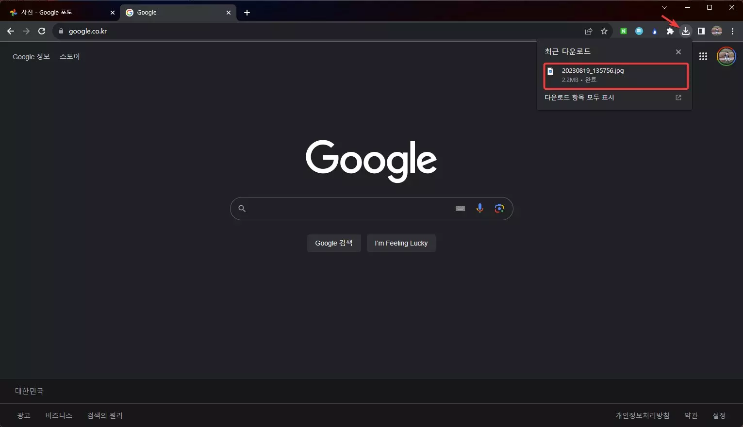
Task: Open the on-screen keyboard input tool
Action: tap(460, 209)
